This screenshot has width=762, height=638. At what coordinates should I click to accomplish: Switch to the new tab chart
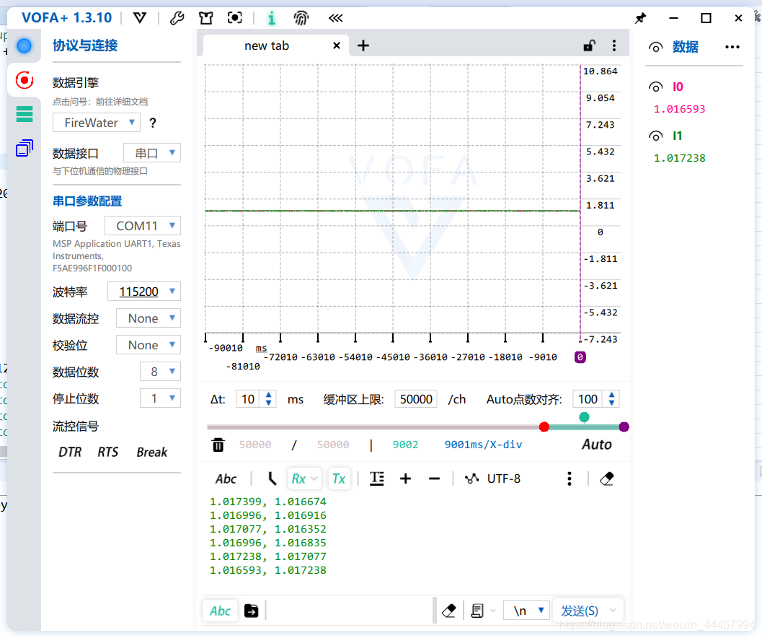(x=267, y=45)
